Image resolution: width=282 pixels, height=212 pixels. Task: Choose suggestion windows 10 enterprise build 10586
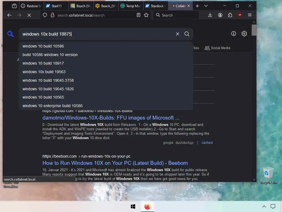106,106
